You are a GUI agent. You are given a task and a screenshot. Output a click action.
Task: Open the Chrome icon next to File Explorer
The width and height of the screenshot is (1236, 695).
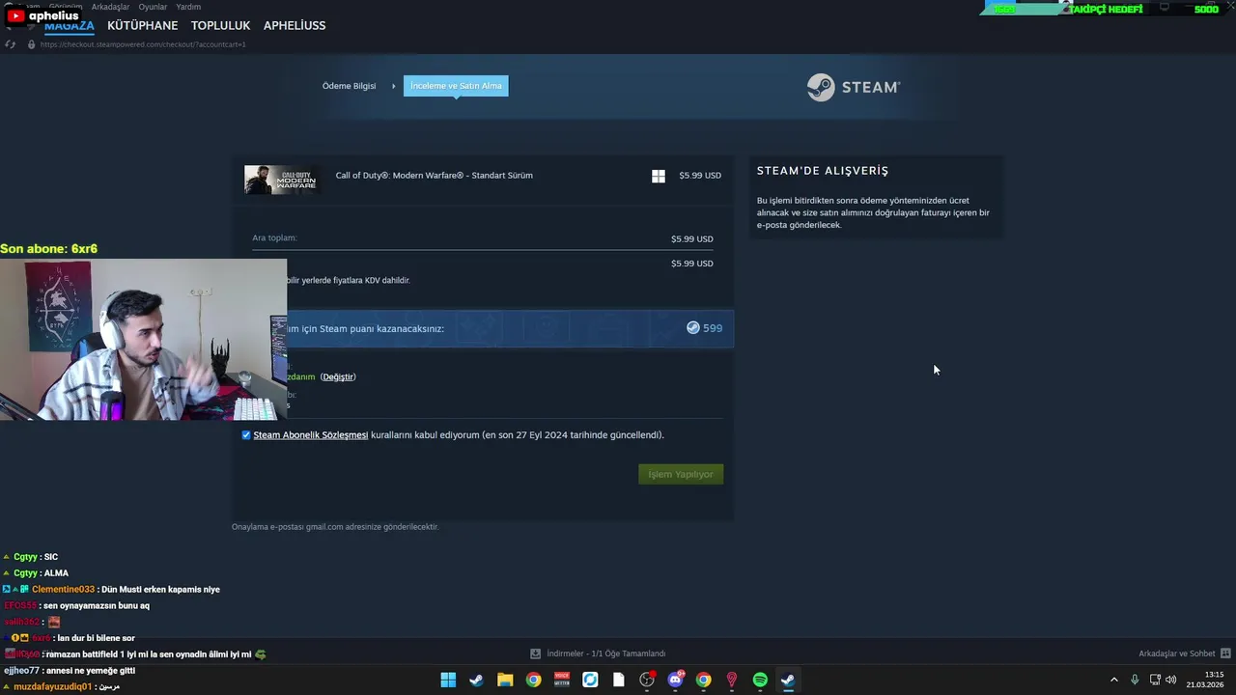[533, 680]
